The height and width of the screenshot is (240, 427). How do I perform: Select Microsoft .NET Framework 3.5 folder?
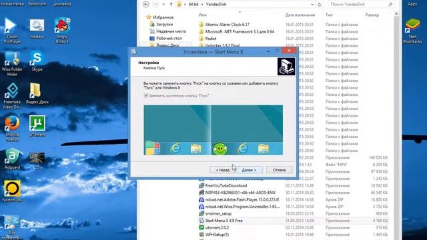pyautogui.click(x=240, y=31)
